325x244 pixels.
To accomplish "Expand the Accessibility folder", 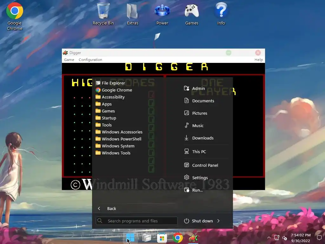I will [x=110, y=97].
